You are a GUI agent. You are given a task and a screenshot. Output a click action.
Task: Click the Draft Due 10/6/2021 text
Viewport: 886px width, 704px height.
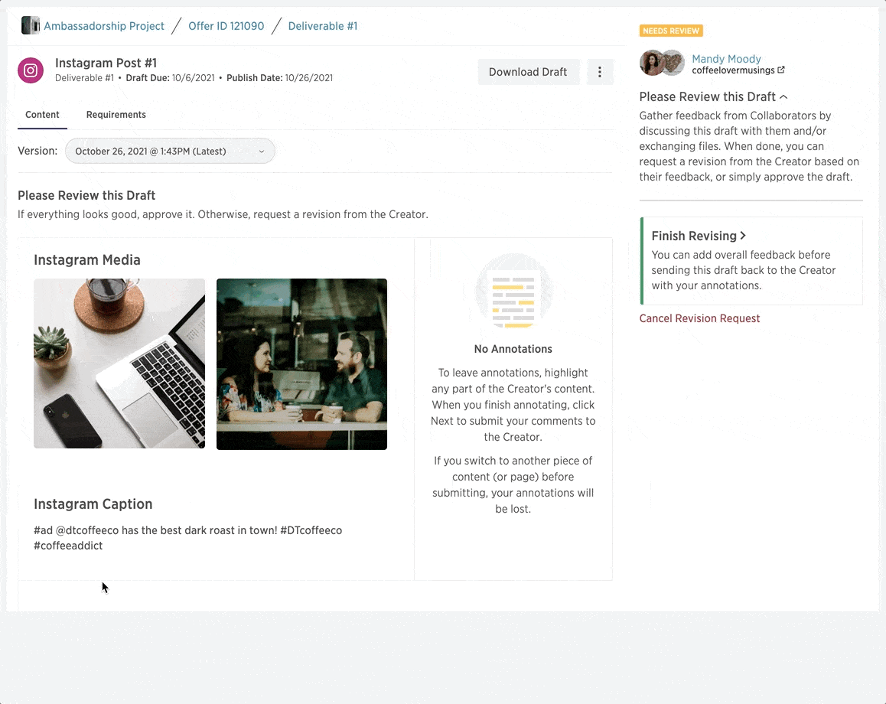tap(170, 78)
